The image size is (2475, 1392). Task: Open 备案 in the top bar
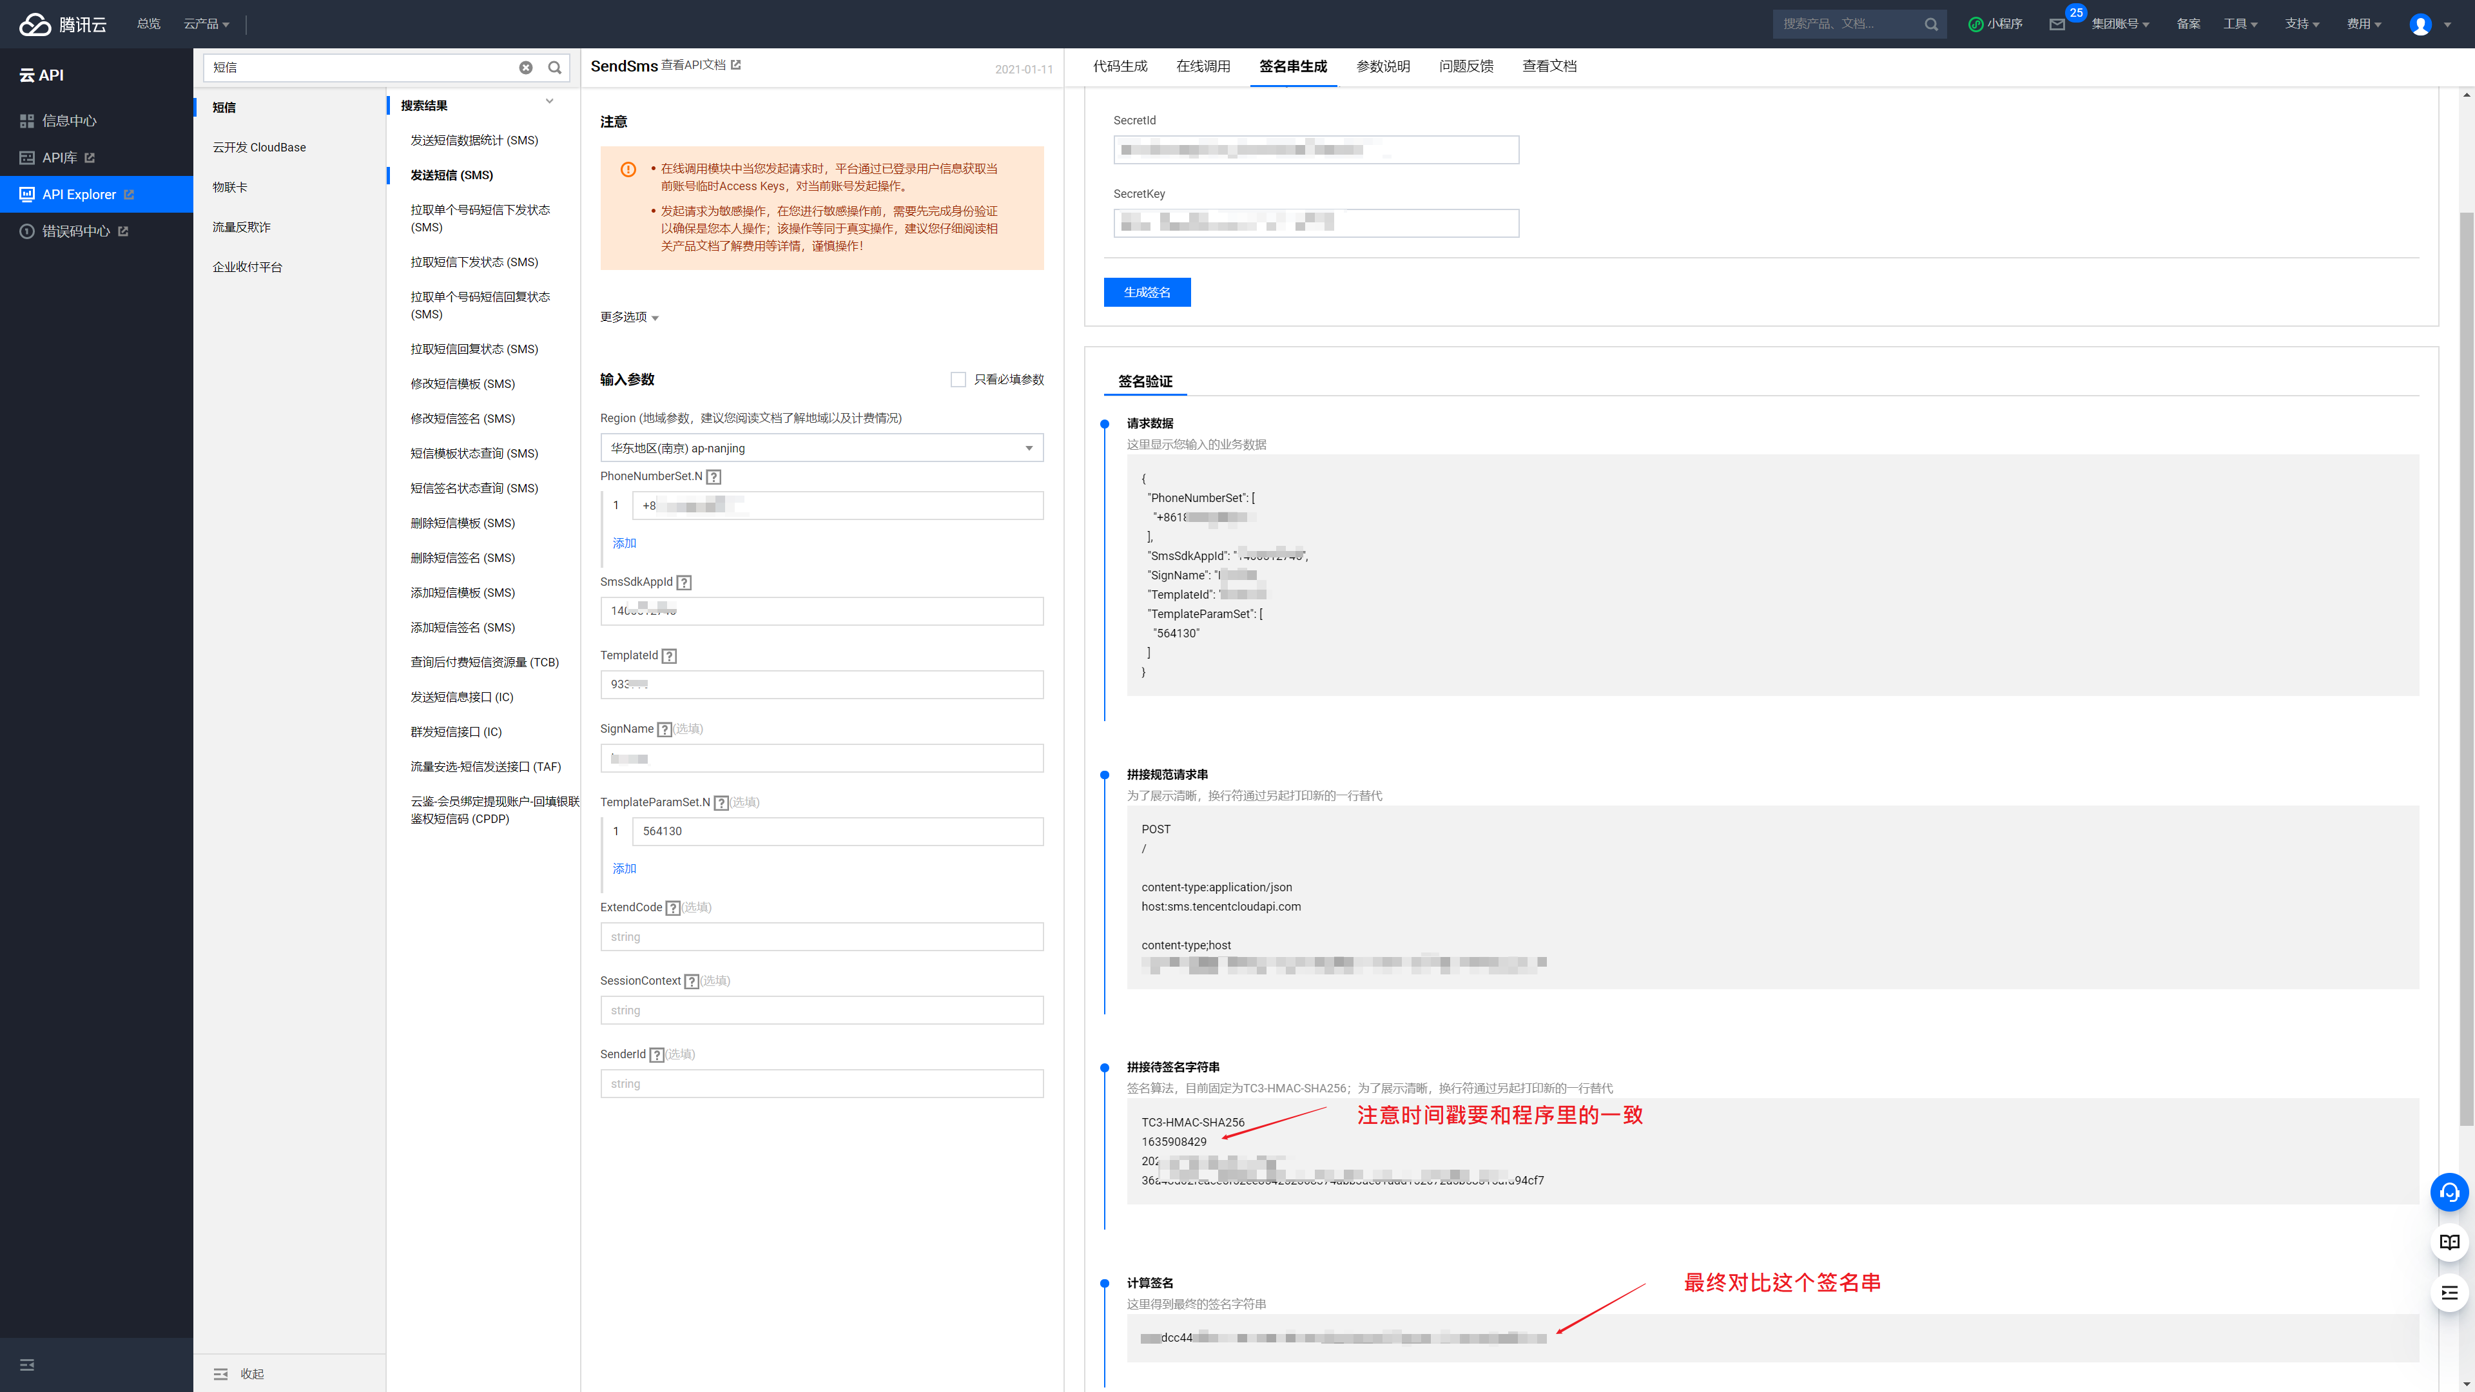2189,24
